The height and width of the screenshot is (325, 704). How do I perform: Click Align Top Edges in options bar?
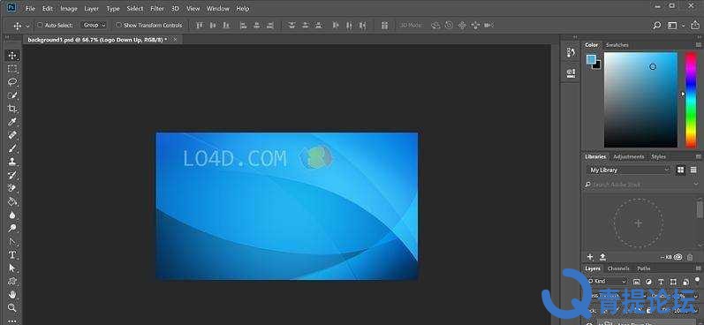(x=200, y=26)
